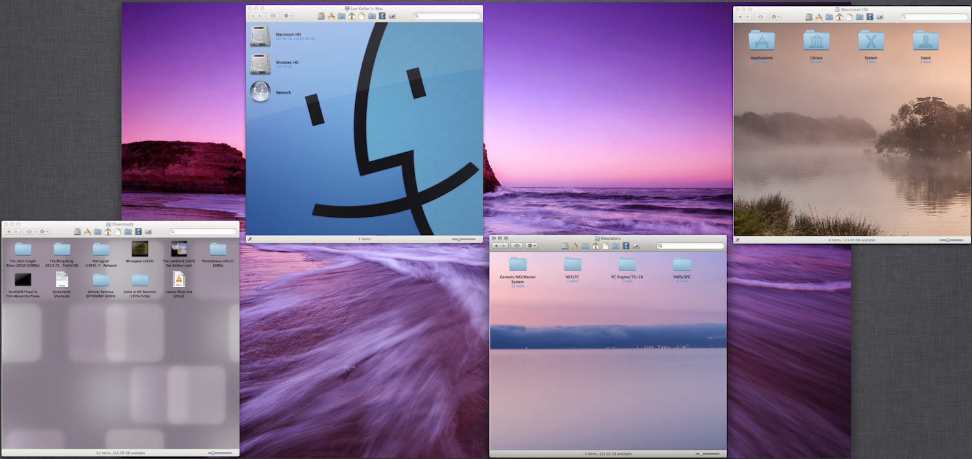This screenshot has width=972, height=459.
Task: Click path customize icon in iMac status bar
Action: (250, 239)
